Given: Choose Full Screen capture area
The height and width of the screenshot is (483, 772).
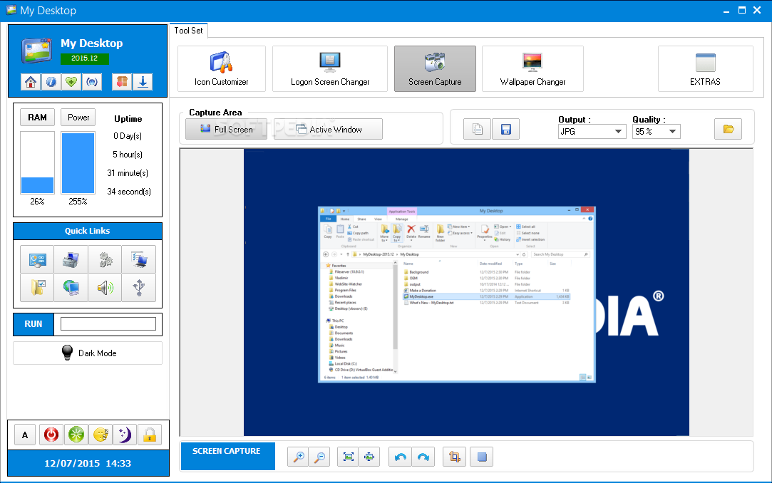Looking at the screenshot, I should (x=227, y=129).
